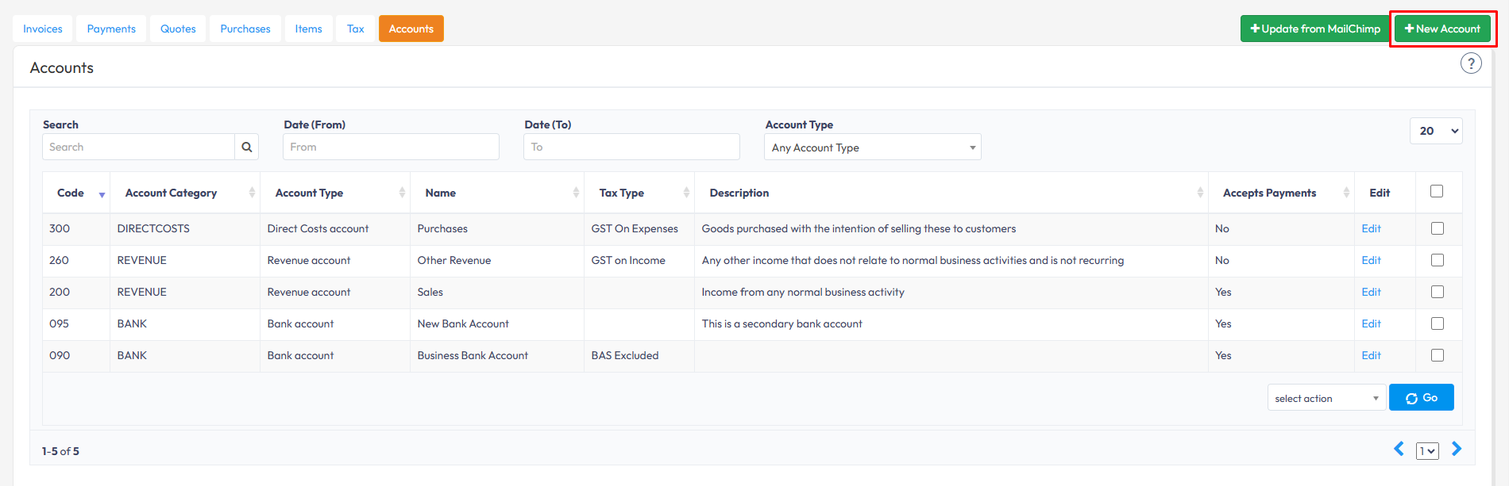Sort by Code column arrow
Viewport: 1509px width, 486px height.
coord(102,194)
